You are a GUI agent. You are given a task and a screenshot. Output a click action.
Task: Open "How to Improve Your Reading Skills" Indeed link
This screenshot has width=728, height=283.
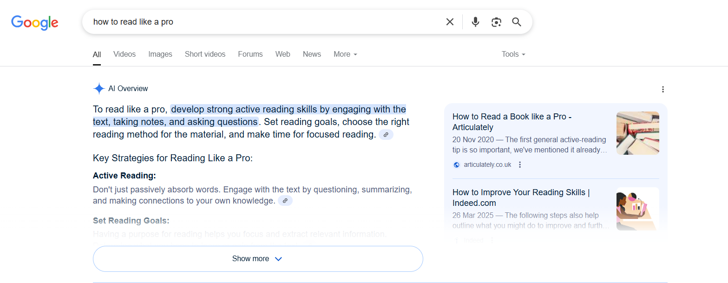tap(521, 197)
